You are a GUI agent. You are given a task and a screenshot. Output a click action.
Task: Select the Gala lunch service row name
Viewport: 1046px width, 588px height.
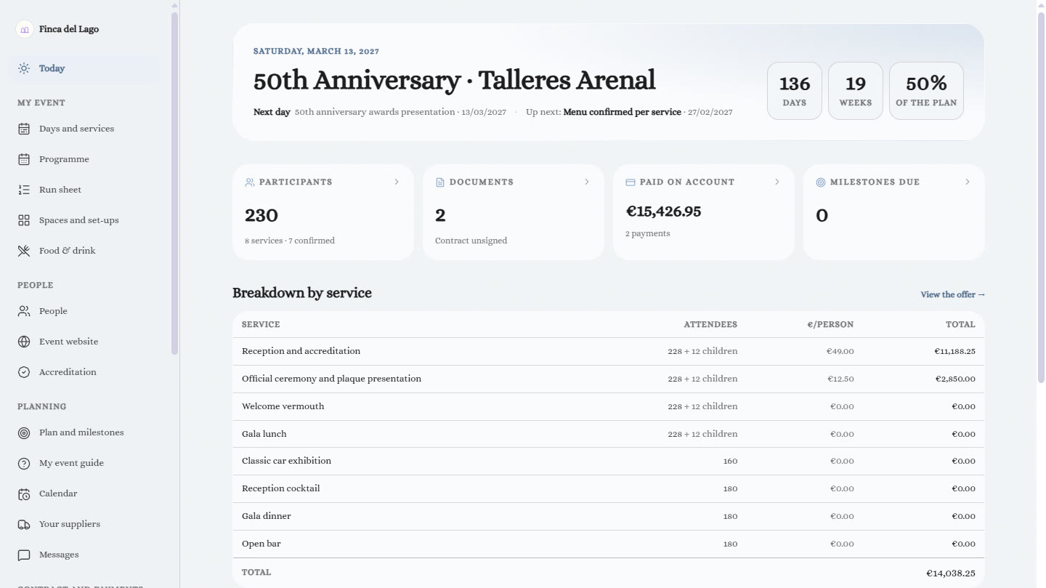coord(264,434)
